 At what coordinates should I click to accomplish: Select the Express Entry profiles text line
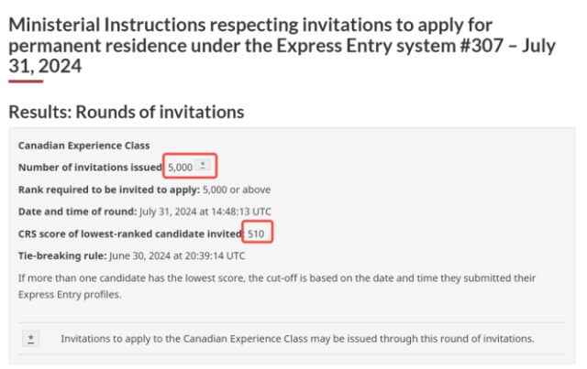click(70, 295)
